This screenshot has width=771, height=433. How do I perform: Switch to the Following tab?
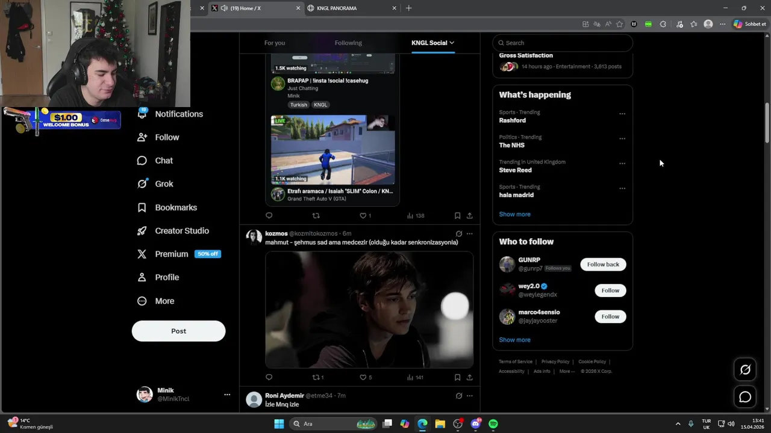[x=348, y=43]
